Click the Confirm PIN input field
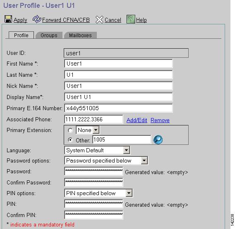The image size is (235, 229). pos(94,215)
